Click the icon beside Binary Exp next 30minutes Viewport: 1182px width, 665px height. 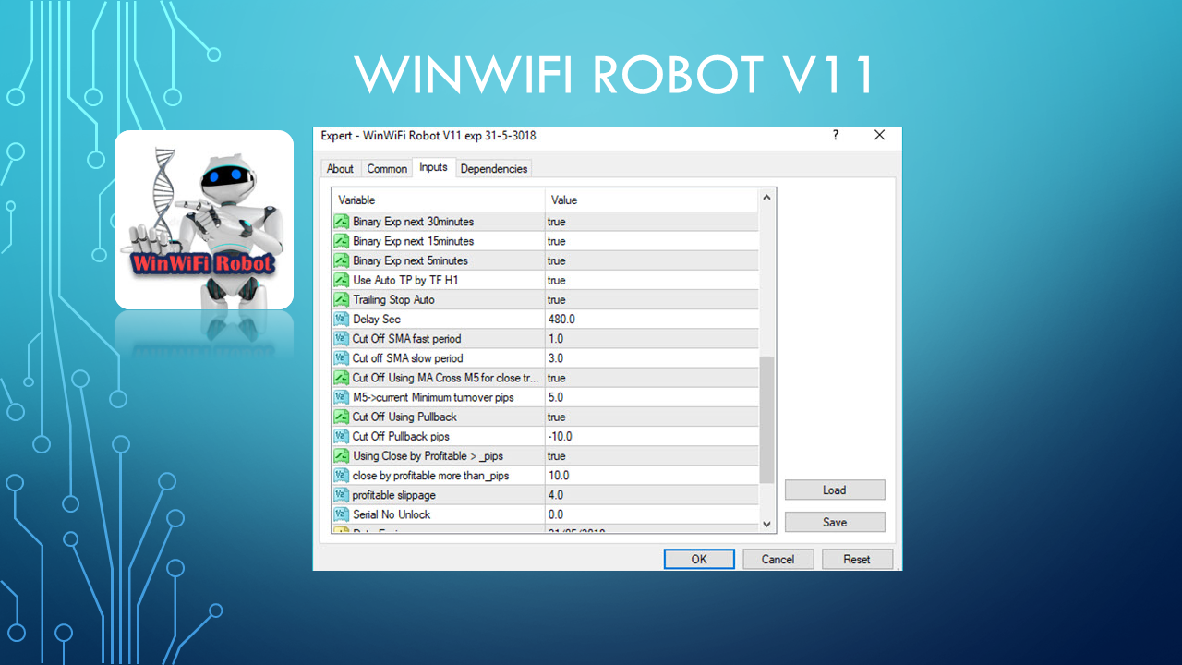(x=341, y=222)
